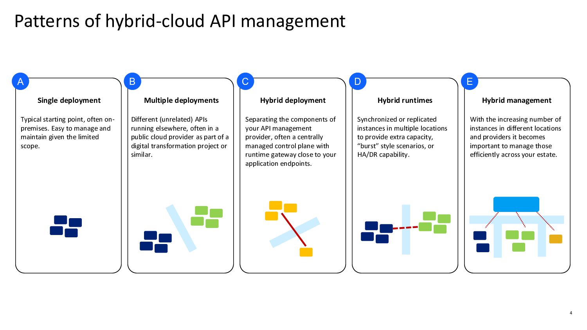Select the slide title about hybrid-cloud API management
Viewport: 587px width, 330px height.
click(x=180, y=21)
